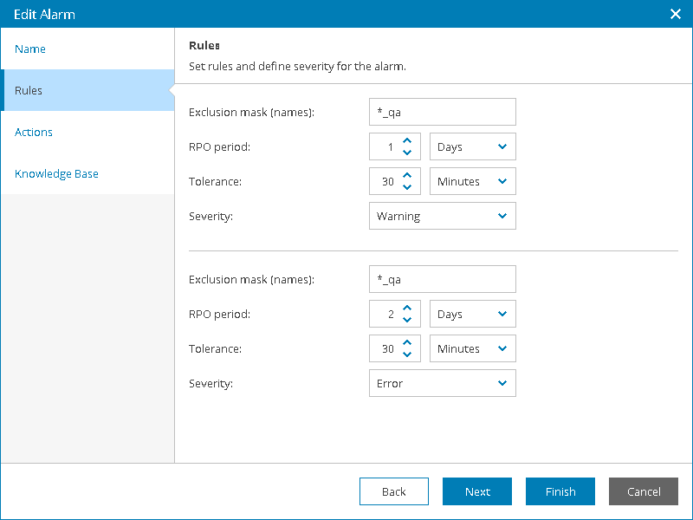Increase first rule RPO period value
This screenshot has height=520, width=693.
pyautogui.click(x=407, y=141)
